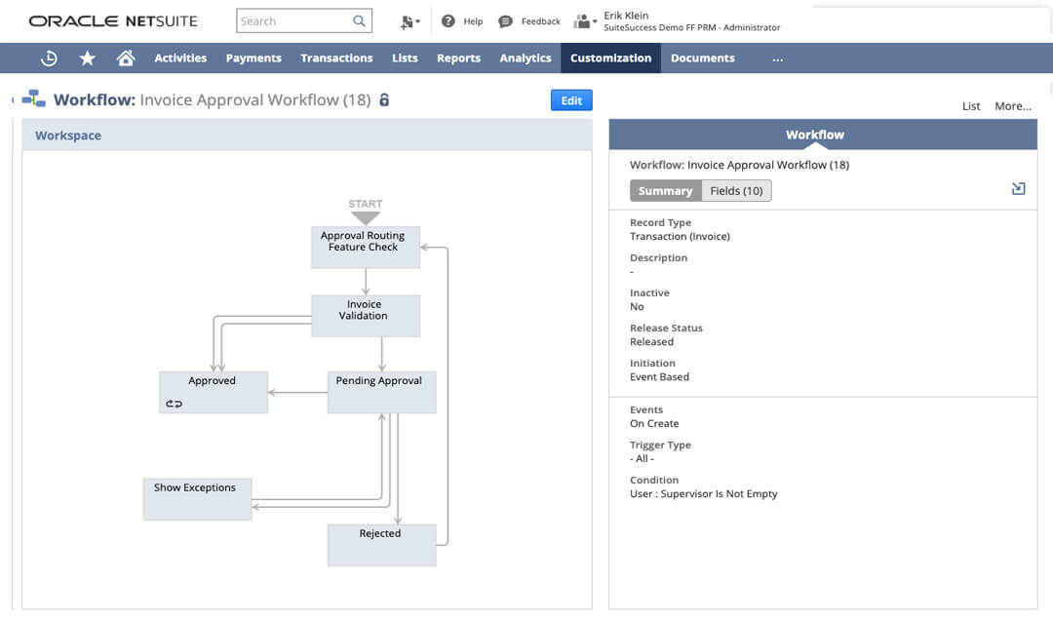
Task: Open the Recent Records clock icon
Action: click(49, 58)
